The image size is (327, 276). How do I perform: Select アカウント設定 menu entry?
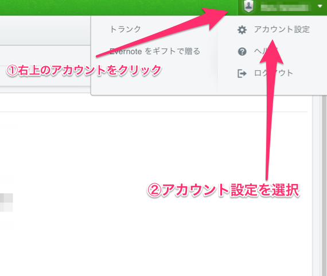[282, 29]
